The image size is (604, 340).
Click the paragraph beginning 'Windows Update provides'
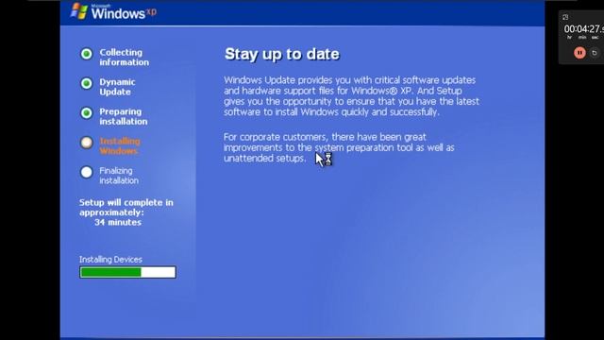[x=351, y=96]
